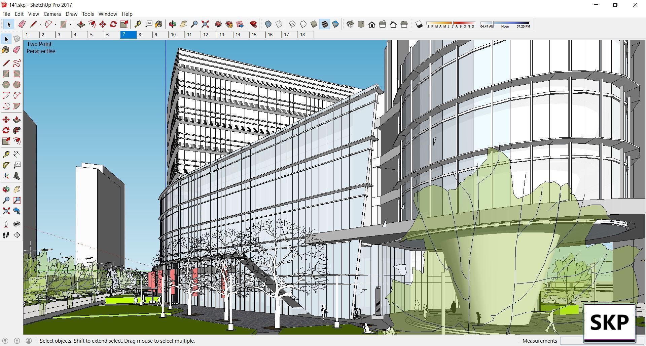Select the Rotated Rectangle tool
646x346 pixels.
[x=17, y=74]
